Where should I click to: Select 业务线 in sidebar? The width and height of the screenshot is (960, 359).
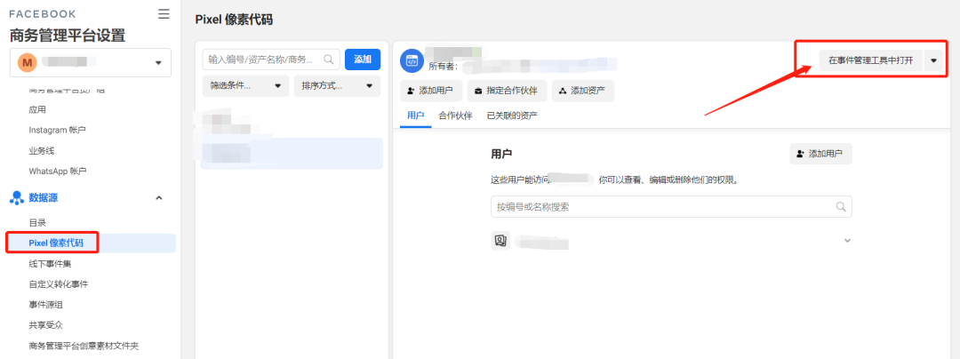42,150
